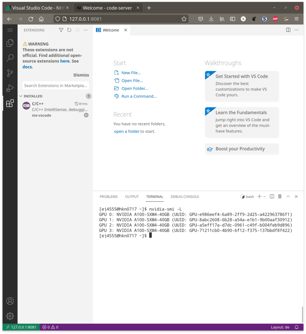Click the open a folder link
The width and height of the screenshot is (306, 334).
tap(127, 132)
